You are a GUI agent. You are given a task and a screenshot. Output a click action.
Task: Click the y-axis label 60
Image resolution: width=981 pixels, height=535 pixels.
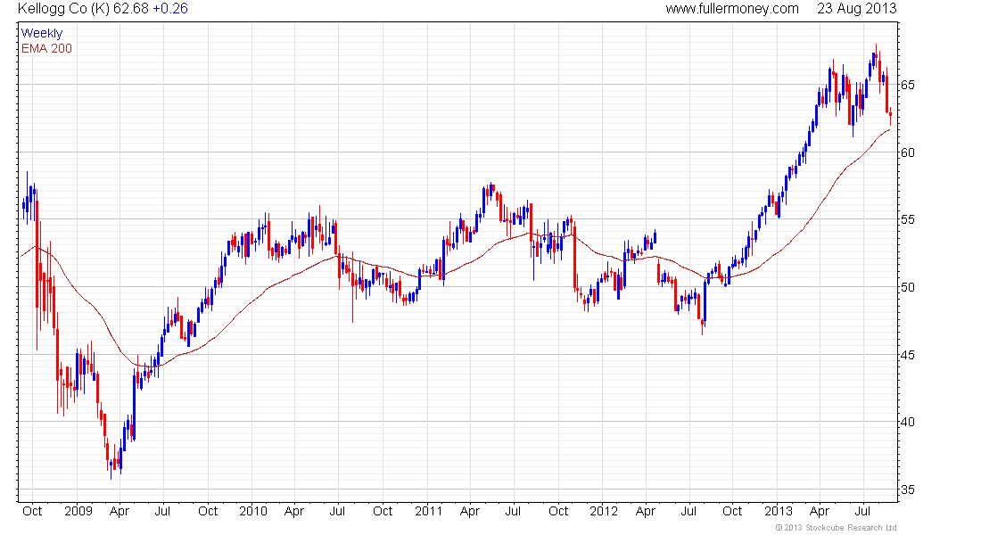(907, 152)
